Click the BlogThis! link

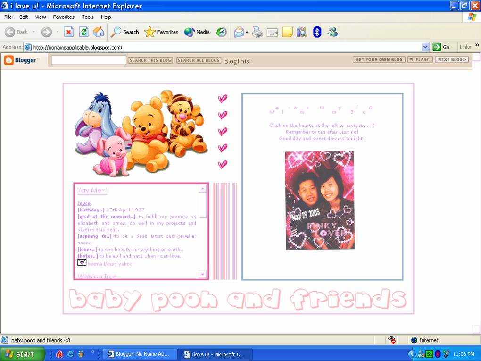tap(238, 61)
